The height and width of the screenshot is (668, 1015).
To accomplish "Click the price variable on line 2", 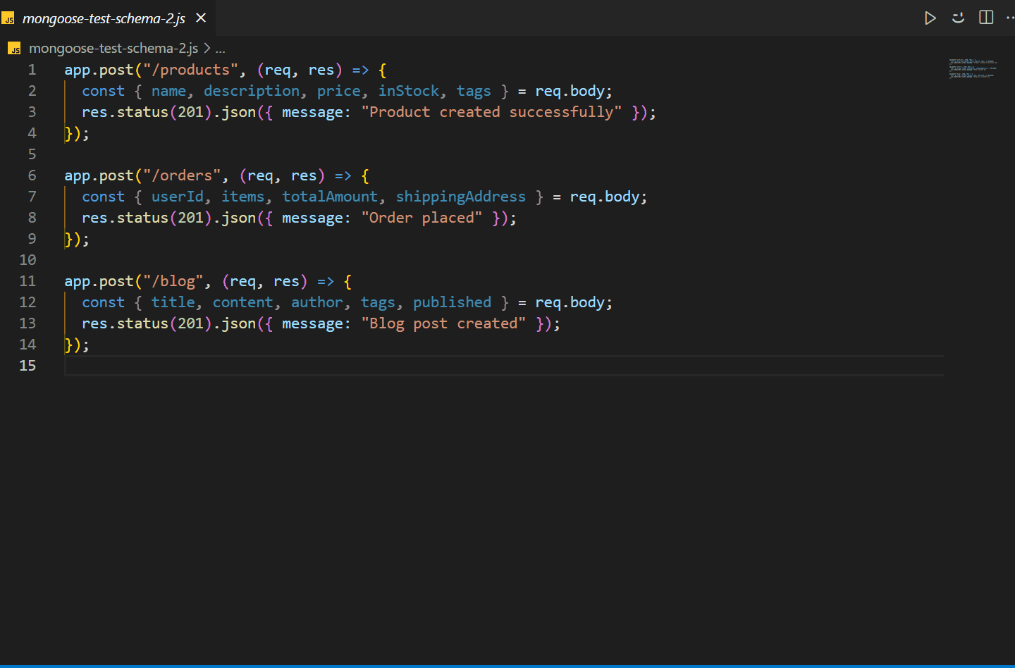I will (x=339, y=91).
